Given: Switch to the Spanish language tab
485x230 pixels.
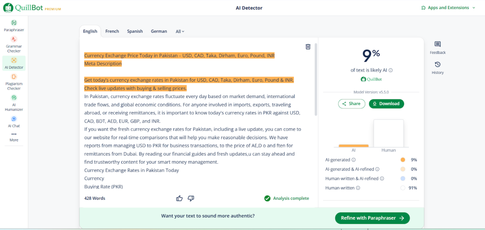Looking at the screenshot, I should (135, 31).
